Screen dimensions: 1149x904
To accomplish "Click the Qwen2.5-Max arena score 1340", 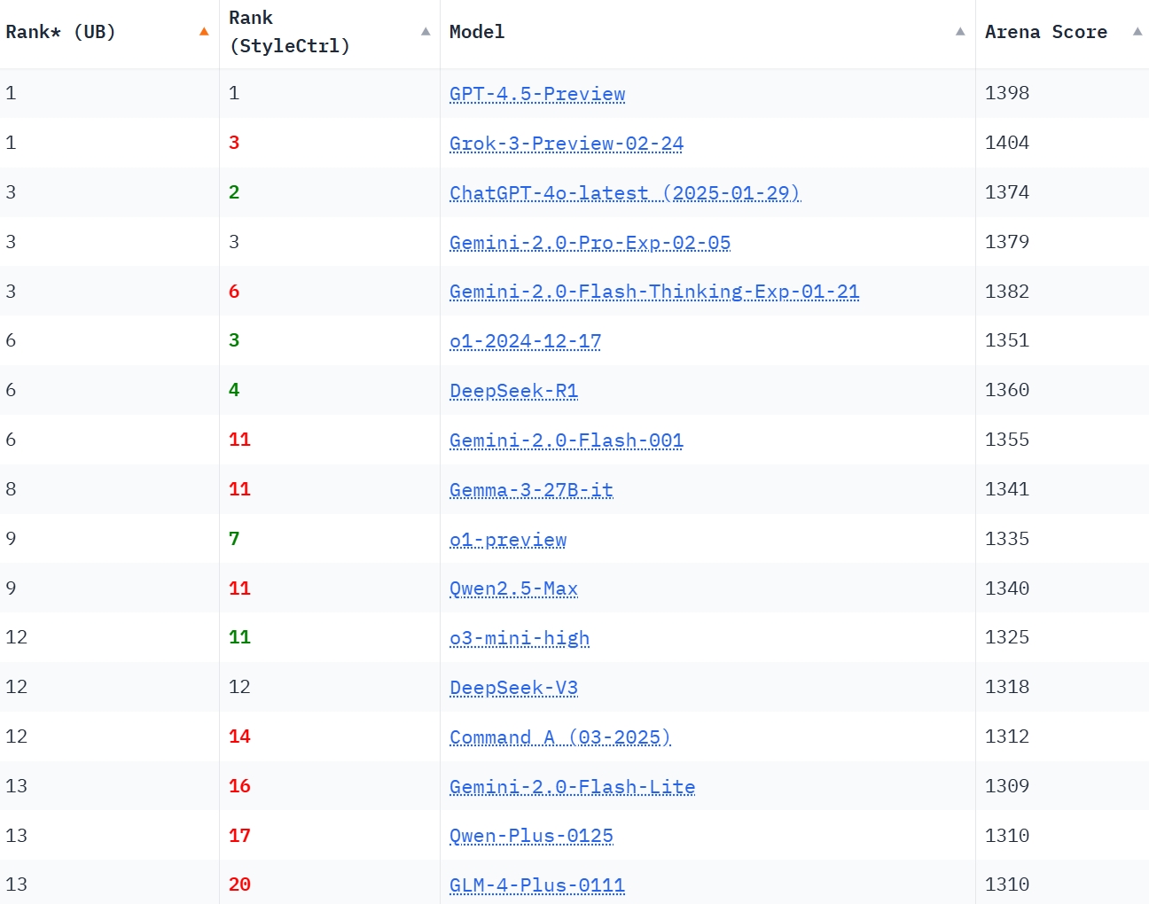I will (x=1007, y=588).
